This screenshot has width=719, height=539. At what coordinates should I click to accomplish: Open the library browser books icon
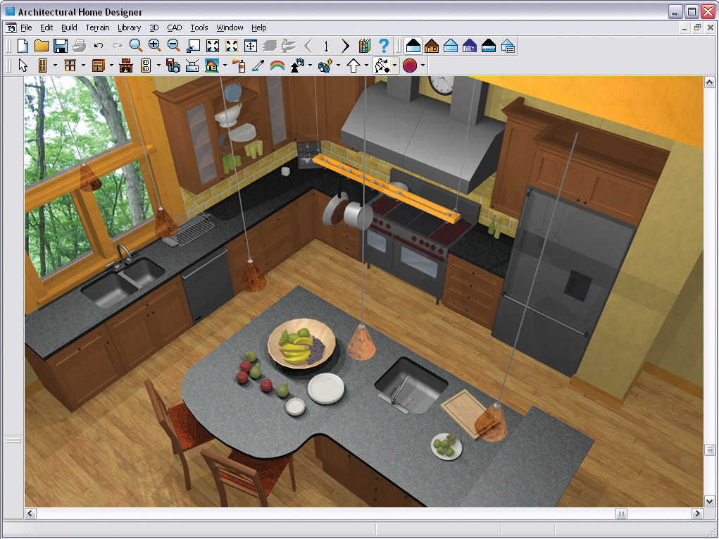click(x=364, y=46)
